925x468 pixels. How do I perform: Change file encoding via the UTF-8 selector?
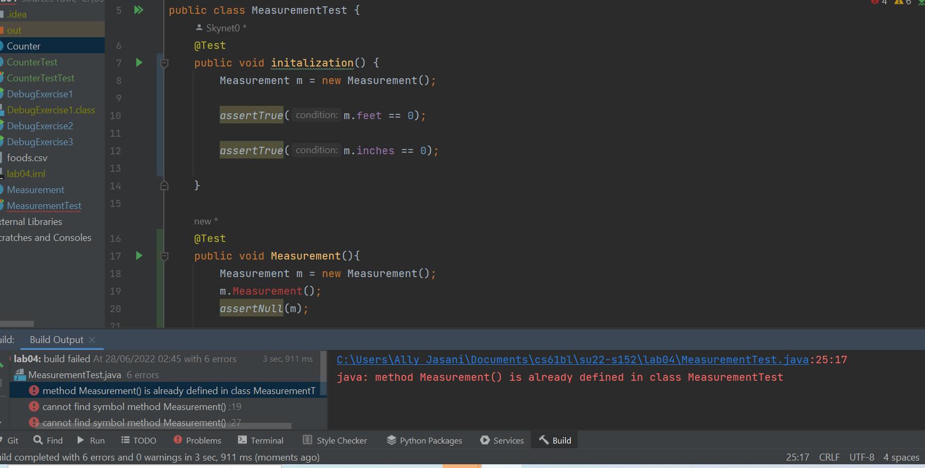click(861, 457)
